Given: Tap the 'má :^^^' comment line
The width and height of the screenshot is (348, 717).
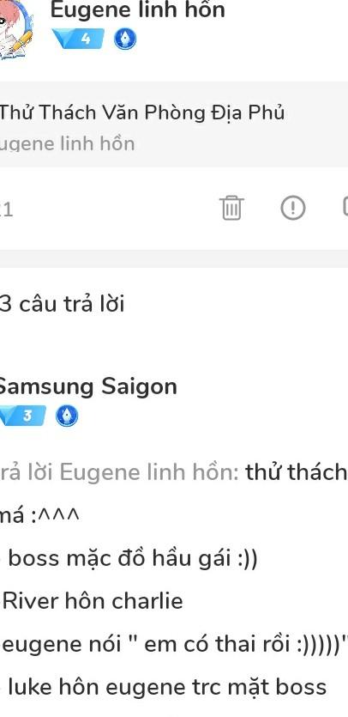Looking at the screenshot, I should 39,516.
